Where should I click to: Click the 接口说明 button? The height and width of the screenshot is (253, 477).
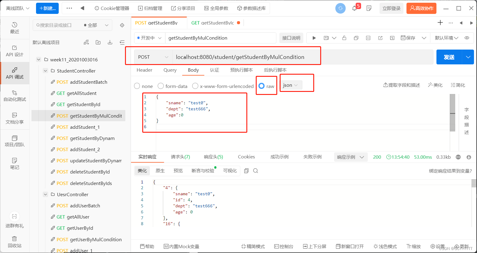[x=291, y=38]
